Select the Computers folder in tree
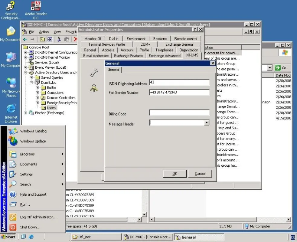297x242 pixels. [x=55, y=93]
